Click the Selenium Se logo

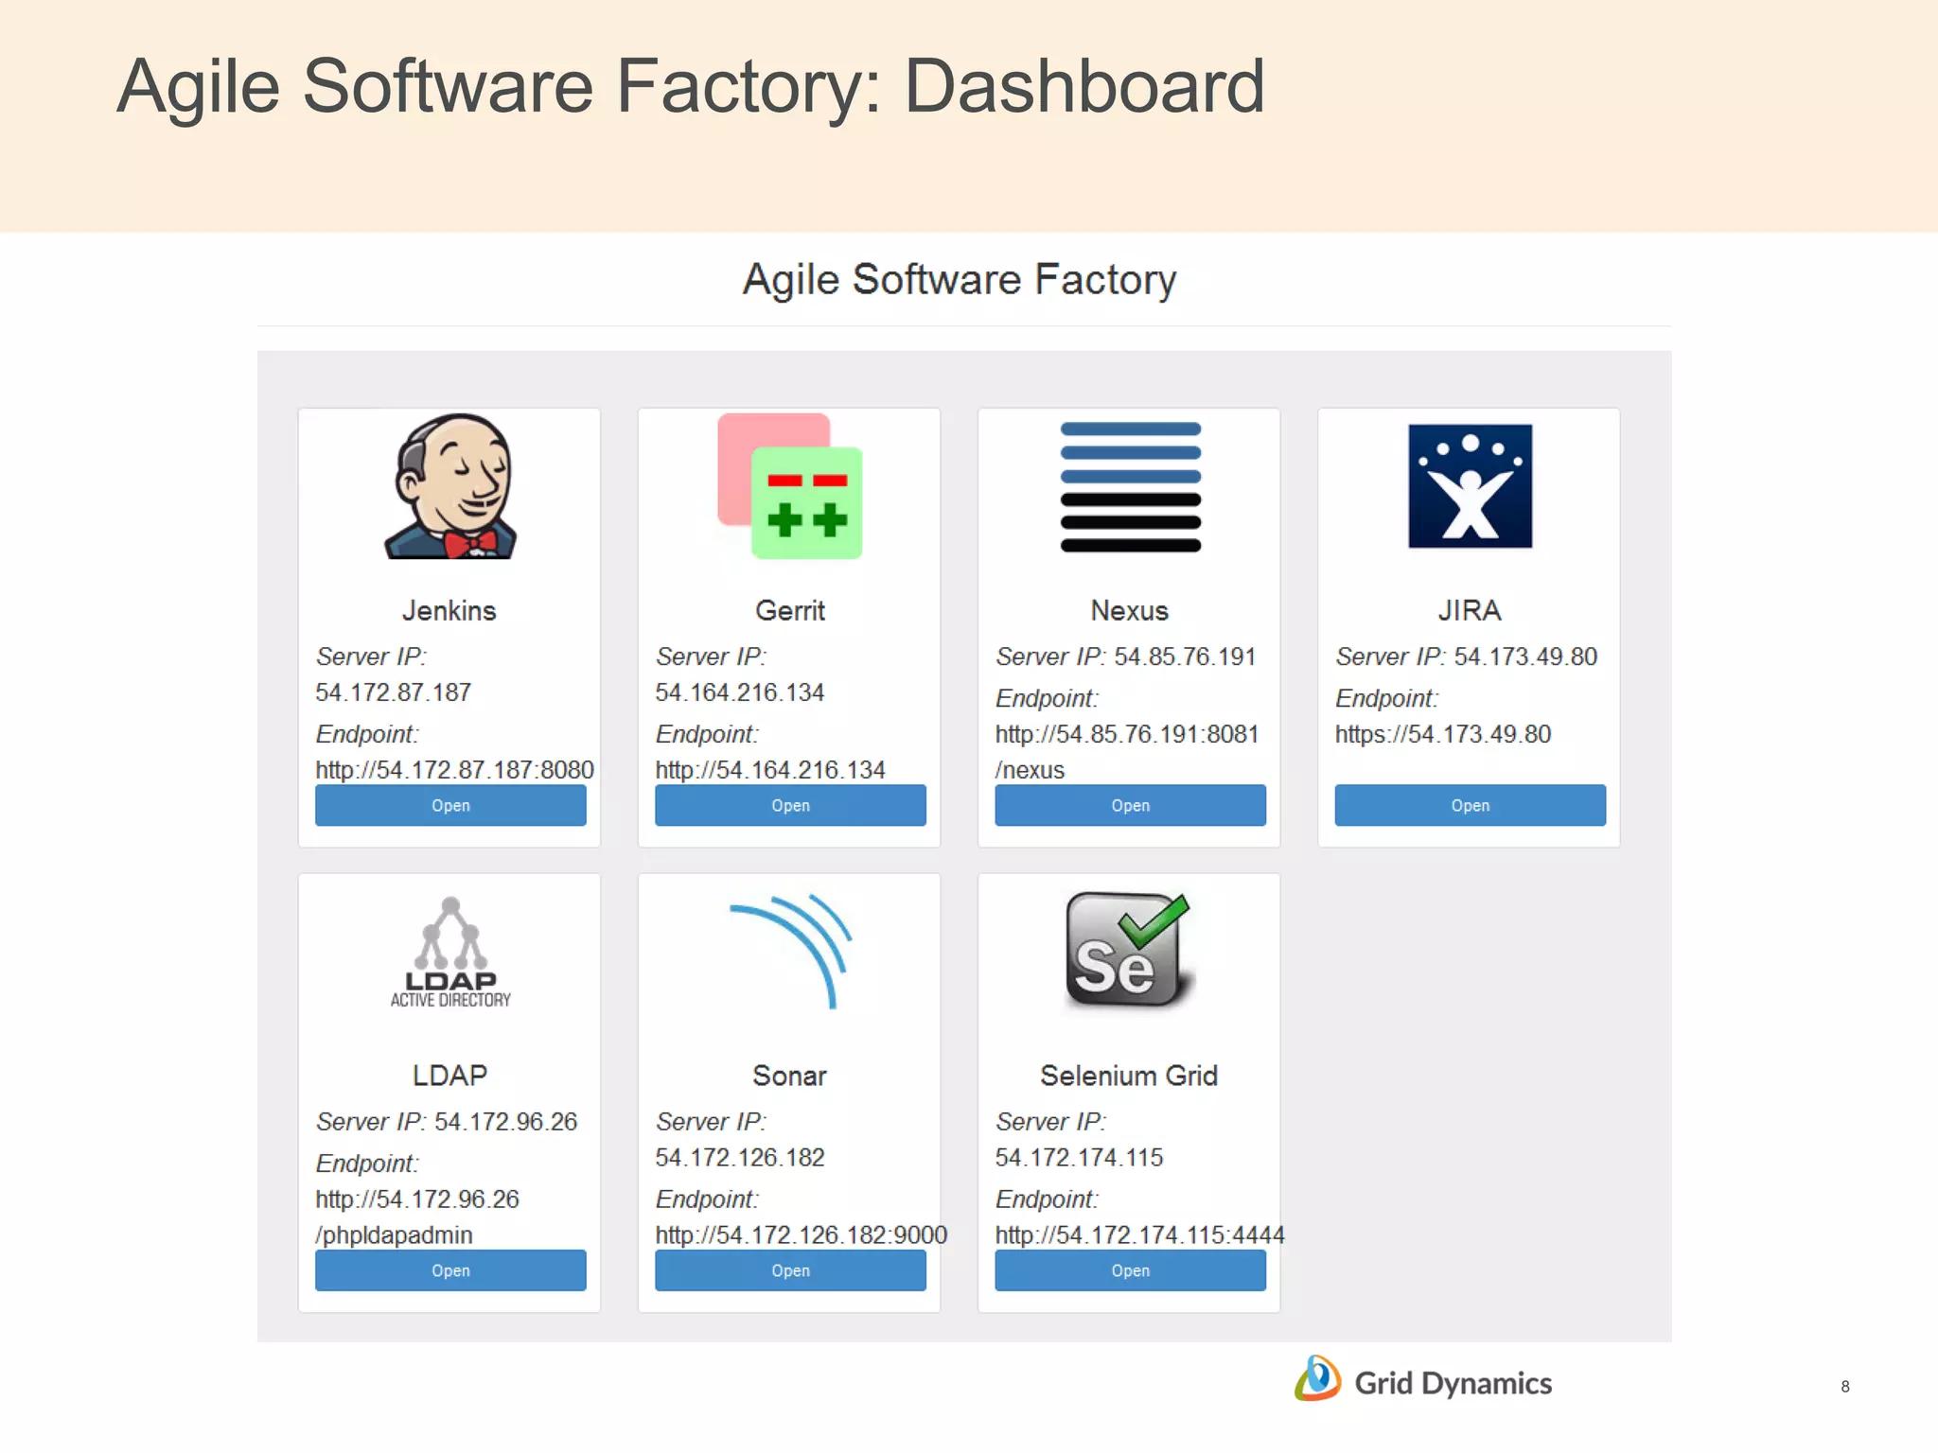click(1129, 950)
